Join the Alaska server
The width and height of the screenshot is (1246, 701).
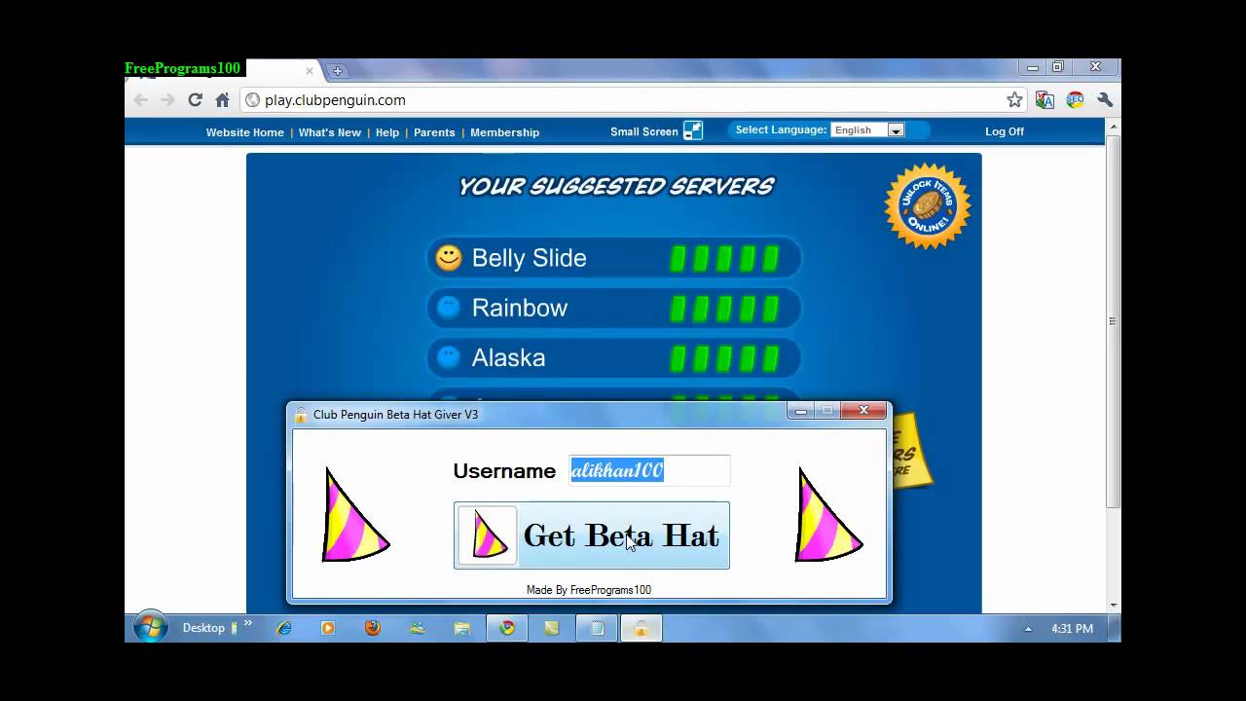point(614,357)
